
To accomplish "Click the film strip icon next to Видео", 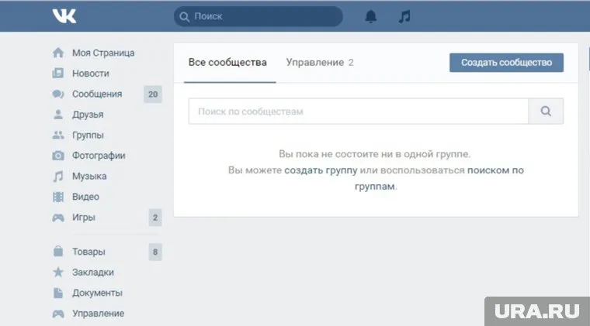I will (58, 197).
